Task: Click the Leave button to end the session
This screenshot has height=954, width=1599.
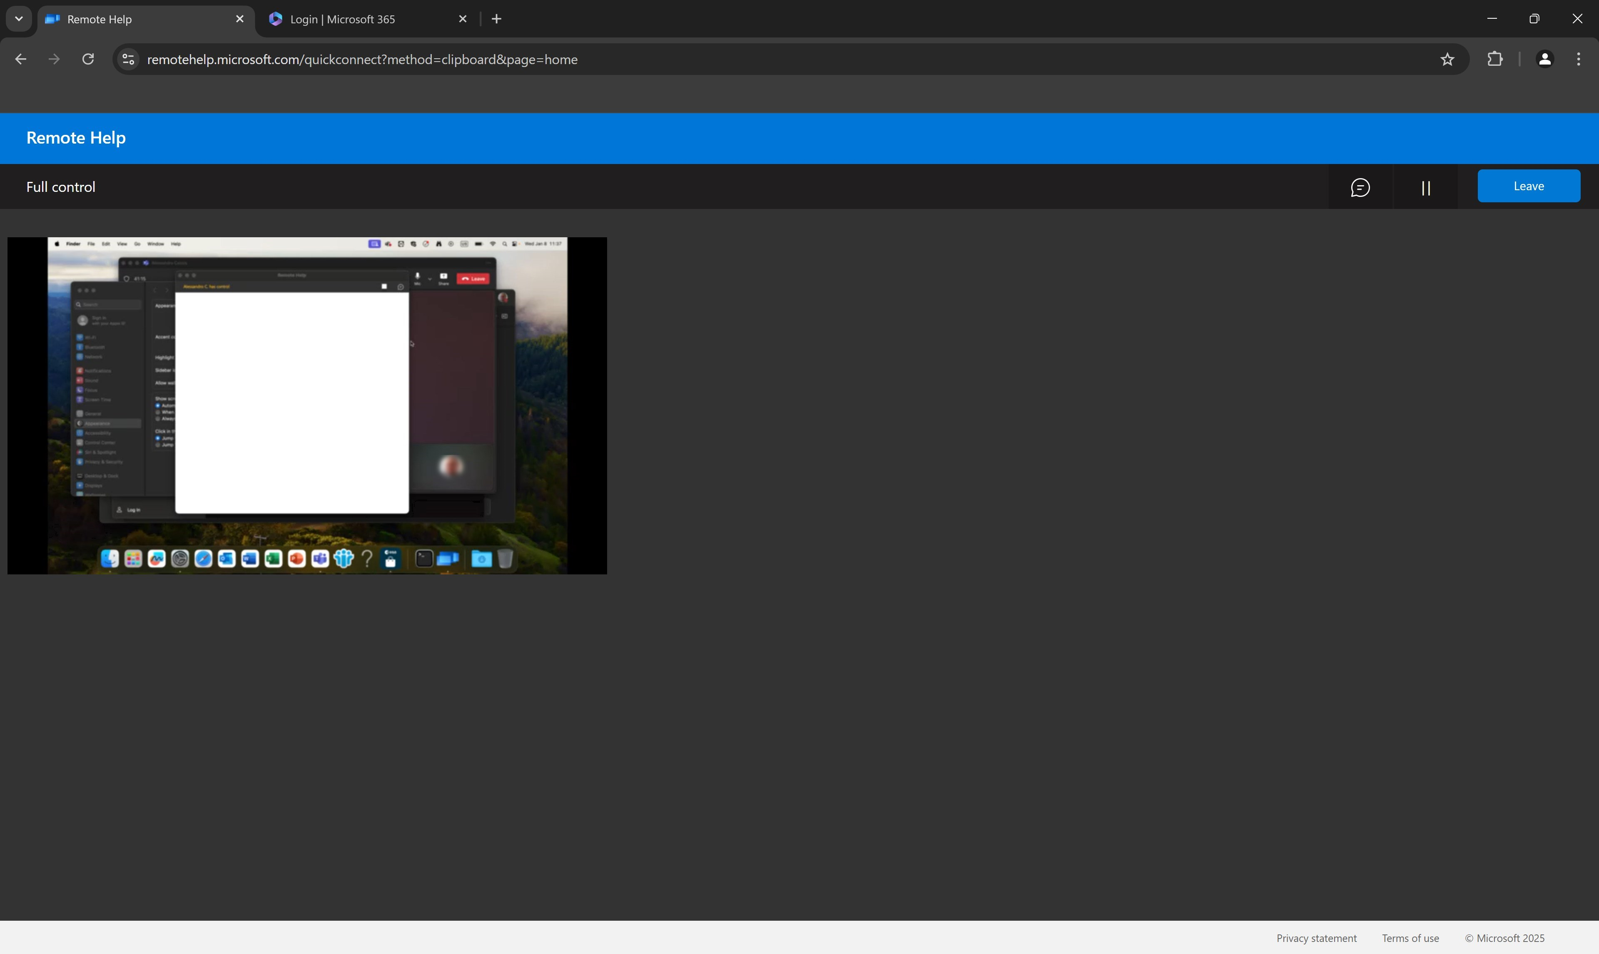Action: (x=1529, y=186)
